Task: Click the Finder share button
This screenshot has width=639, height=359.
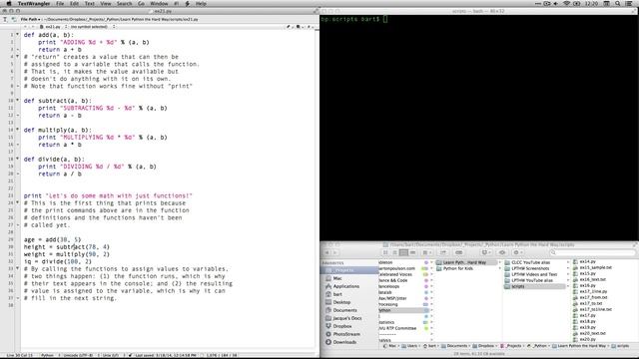Action: [x=443, y=252]
